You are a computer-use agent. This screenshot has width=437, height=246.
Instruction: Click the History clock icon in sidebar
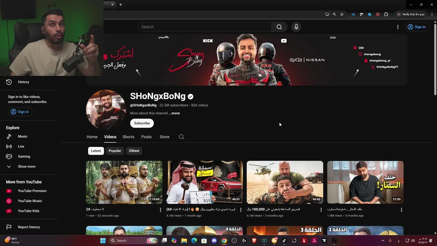pyautogui.click(x=9, y=82)
